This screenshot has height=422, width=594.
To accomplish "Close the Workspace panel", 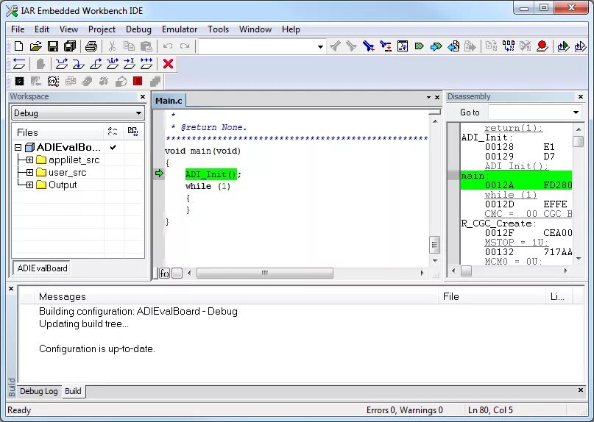I will click(x=143, y=97).
